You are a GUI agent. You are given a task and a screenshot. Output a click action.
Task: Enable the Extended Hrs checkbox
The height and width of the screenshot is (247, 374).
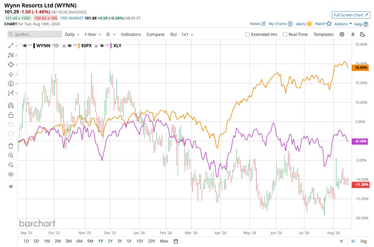pos(247,34)
